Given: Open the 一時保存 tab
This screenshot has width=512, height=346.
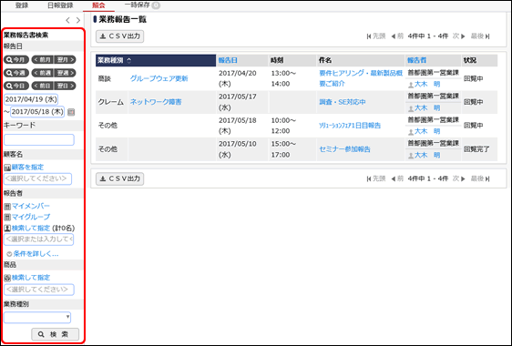Looking at the screenshot, I should click(142, 5).
